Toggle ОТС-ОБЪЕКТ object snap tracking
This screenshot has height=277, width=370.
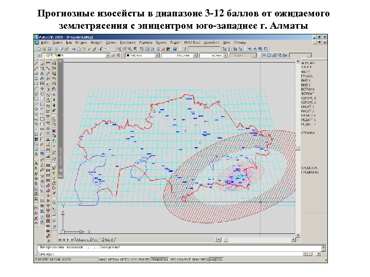[180, 260]
